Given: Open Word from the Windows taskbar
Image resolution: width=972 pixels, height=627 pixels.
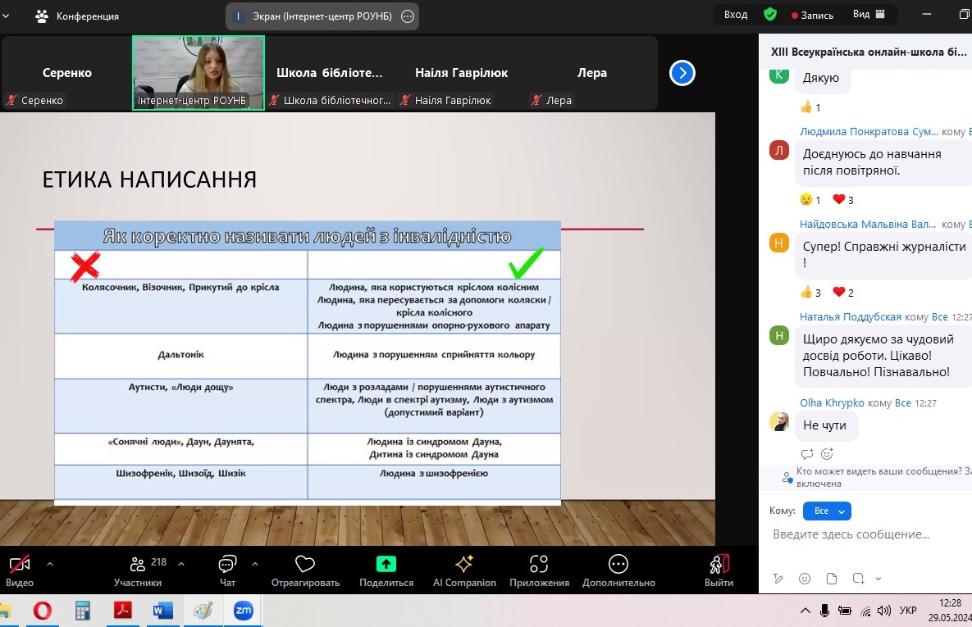Looking at the screenshot, I should pos(163,611).
